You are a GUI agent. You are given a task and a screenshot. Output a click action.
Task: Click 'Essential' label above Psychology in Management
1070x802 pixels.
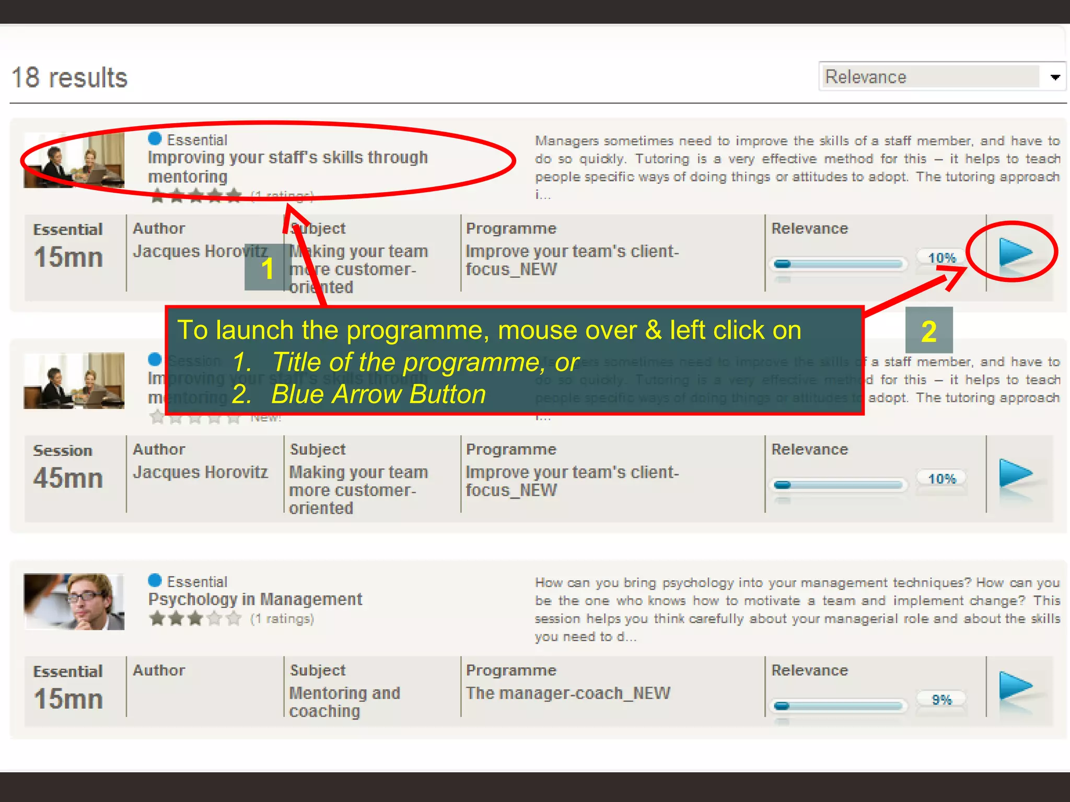click(x=197, y=581)
